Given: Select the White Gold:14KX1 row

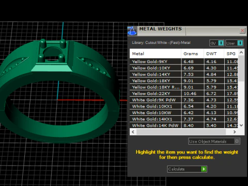Looking at the screenshot, I should click(184, 119).
